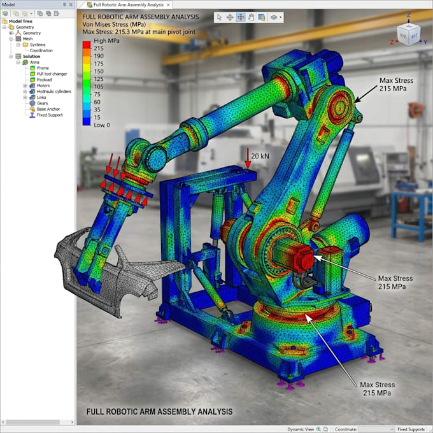Click the Base Anchor icon in tree

32,109
